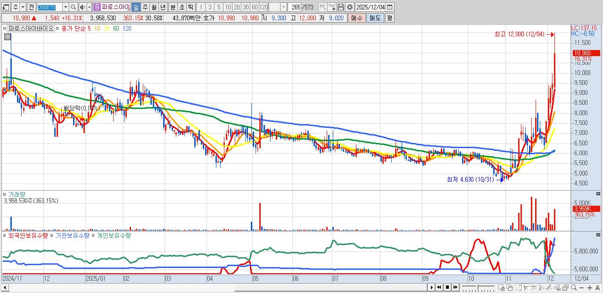Click the diagonal trend line icon in bottom toolbar

tap(550, 287)
